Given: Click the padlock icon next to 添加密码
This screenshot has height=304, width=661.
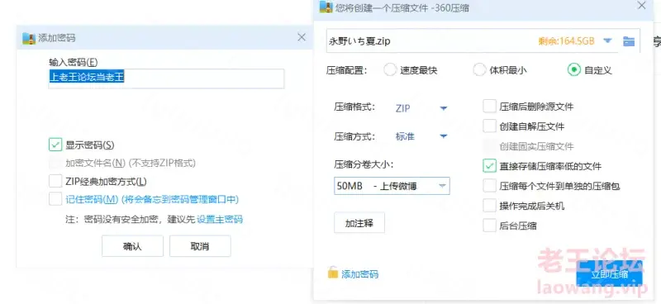Looking at the screenshot, I should coord(333,273).
